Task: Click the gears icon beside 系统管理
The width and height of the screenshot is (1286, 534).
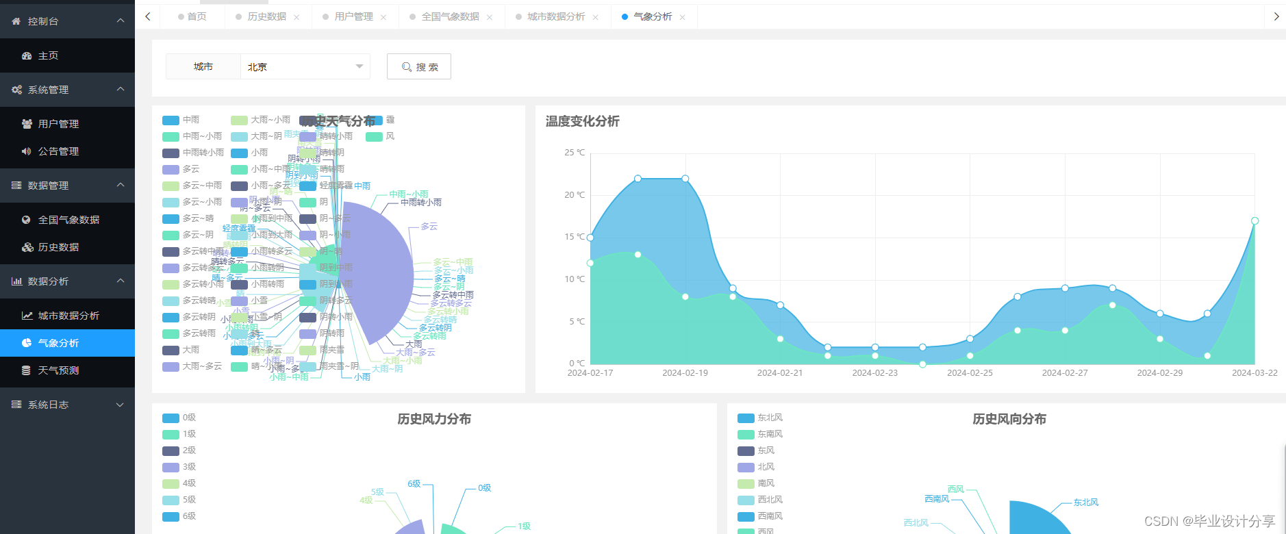Action: tap(16, 90)
